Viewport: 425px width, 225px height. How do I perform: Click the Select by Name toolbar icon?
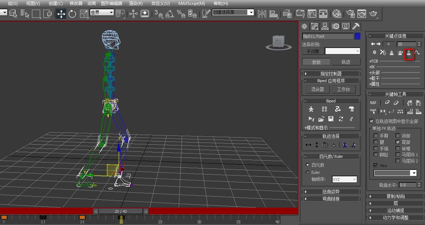tap(25, 14)
